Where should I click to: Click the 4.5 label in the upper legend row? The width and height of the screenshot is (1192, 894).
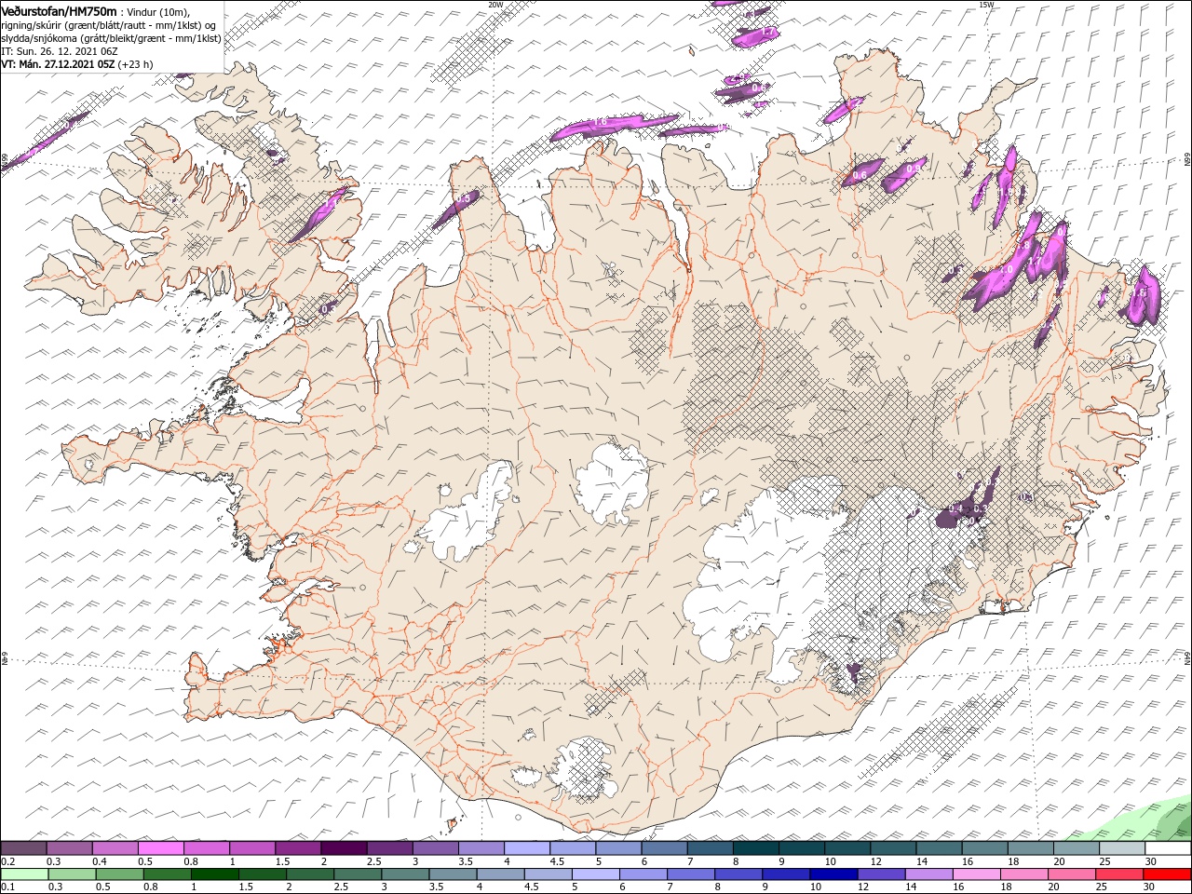tap(557, 861)
